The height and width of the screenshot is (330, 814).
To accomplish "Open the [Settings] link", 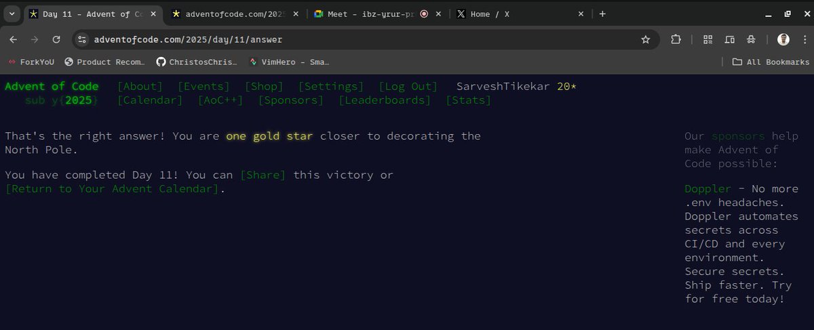I will tap(331, 86).
